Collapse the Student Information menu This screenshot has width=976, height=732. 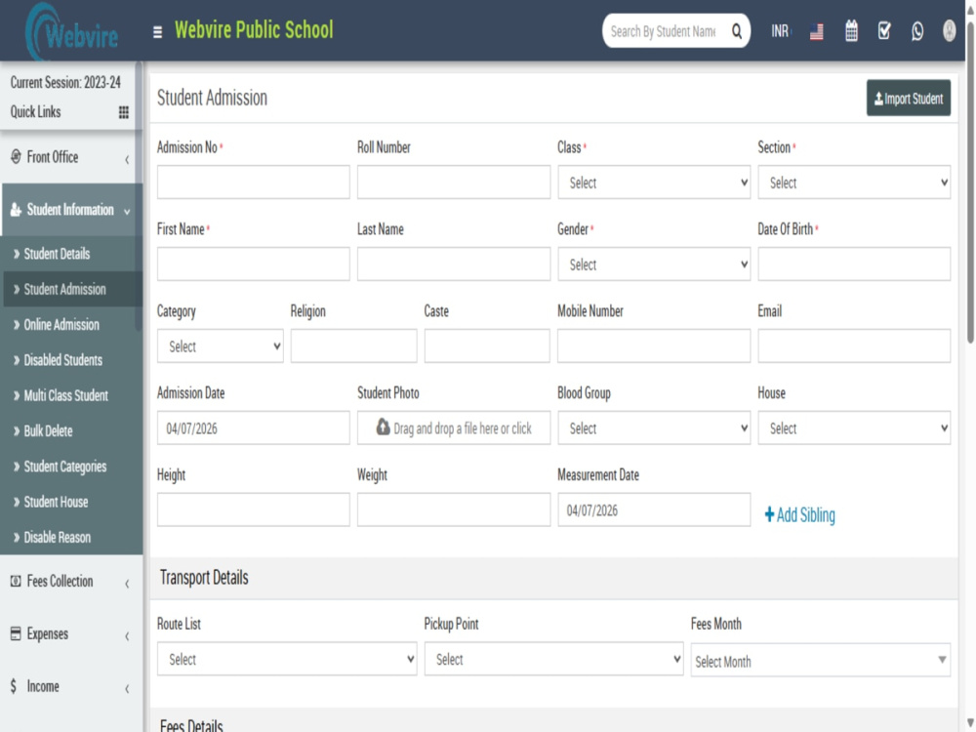71,210
